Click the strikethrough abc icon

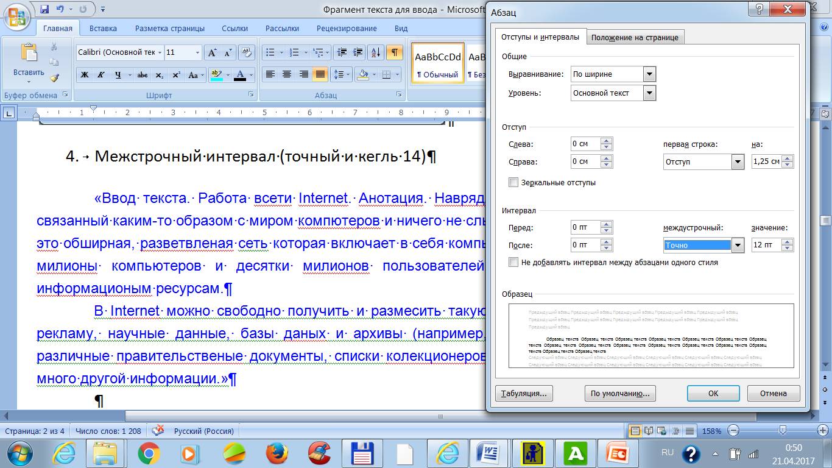pos(143,75)
